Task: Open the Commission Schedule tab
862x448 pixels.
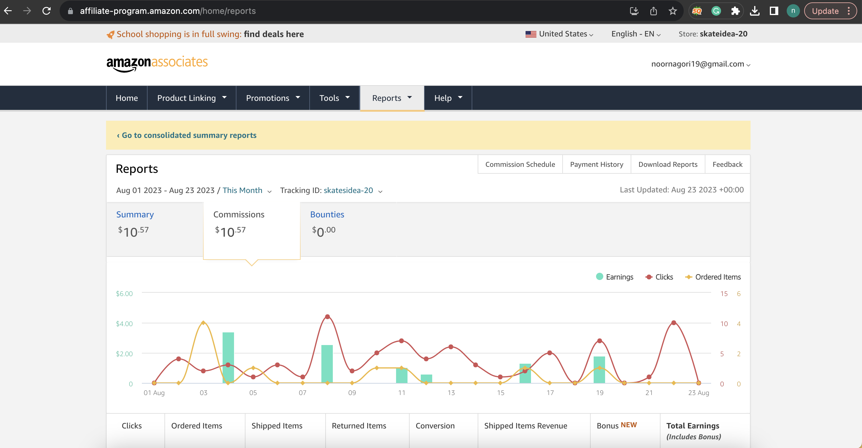Action: 520,164
